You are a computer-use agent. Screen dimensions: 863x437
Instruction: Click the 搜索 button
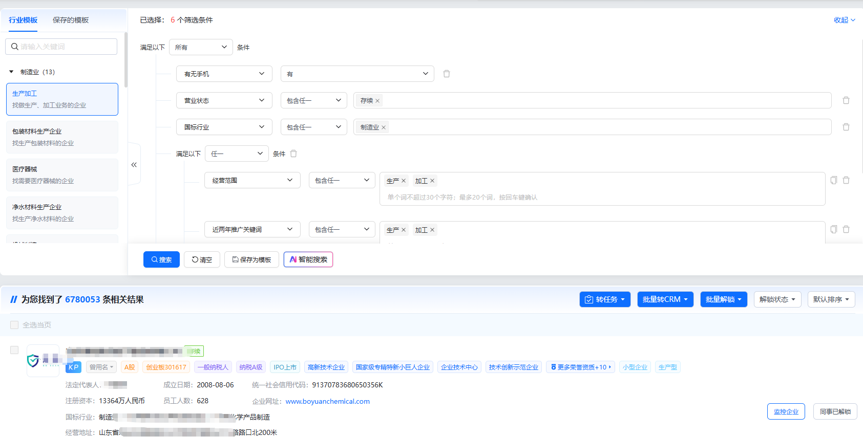pos(161,259)
